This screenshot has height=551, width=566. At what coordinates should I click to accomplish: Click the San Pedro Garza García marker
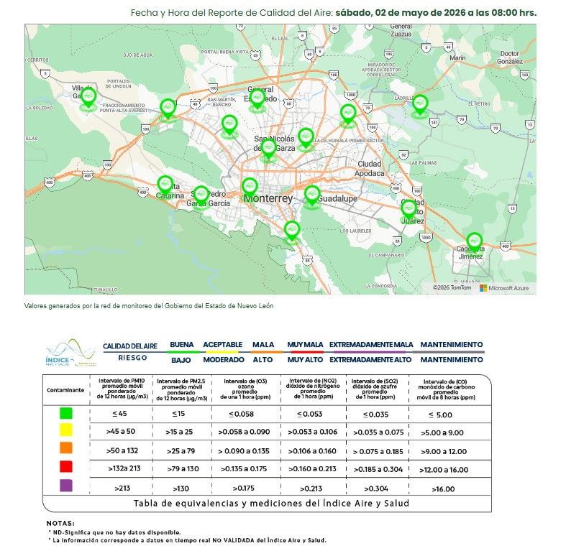click(x=201, y=196)
